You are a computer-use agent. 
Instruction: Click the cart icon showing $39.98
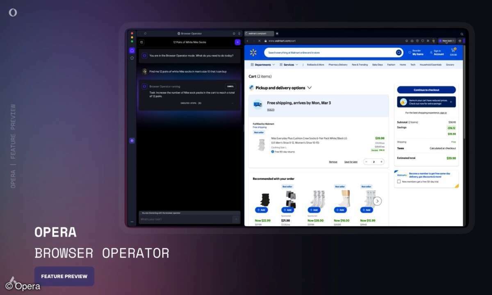[x=453, y=52]
